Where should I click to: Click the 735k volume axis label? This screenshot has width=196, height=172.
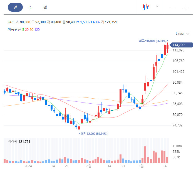pyautogui.click(x=176, y=152)
